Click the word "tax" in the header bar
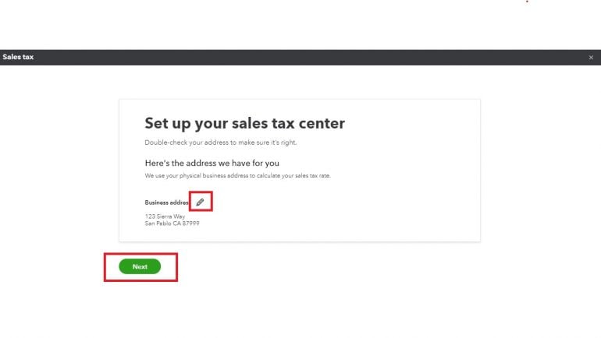 [27, 58]
